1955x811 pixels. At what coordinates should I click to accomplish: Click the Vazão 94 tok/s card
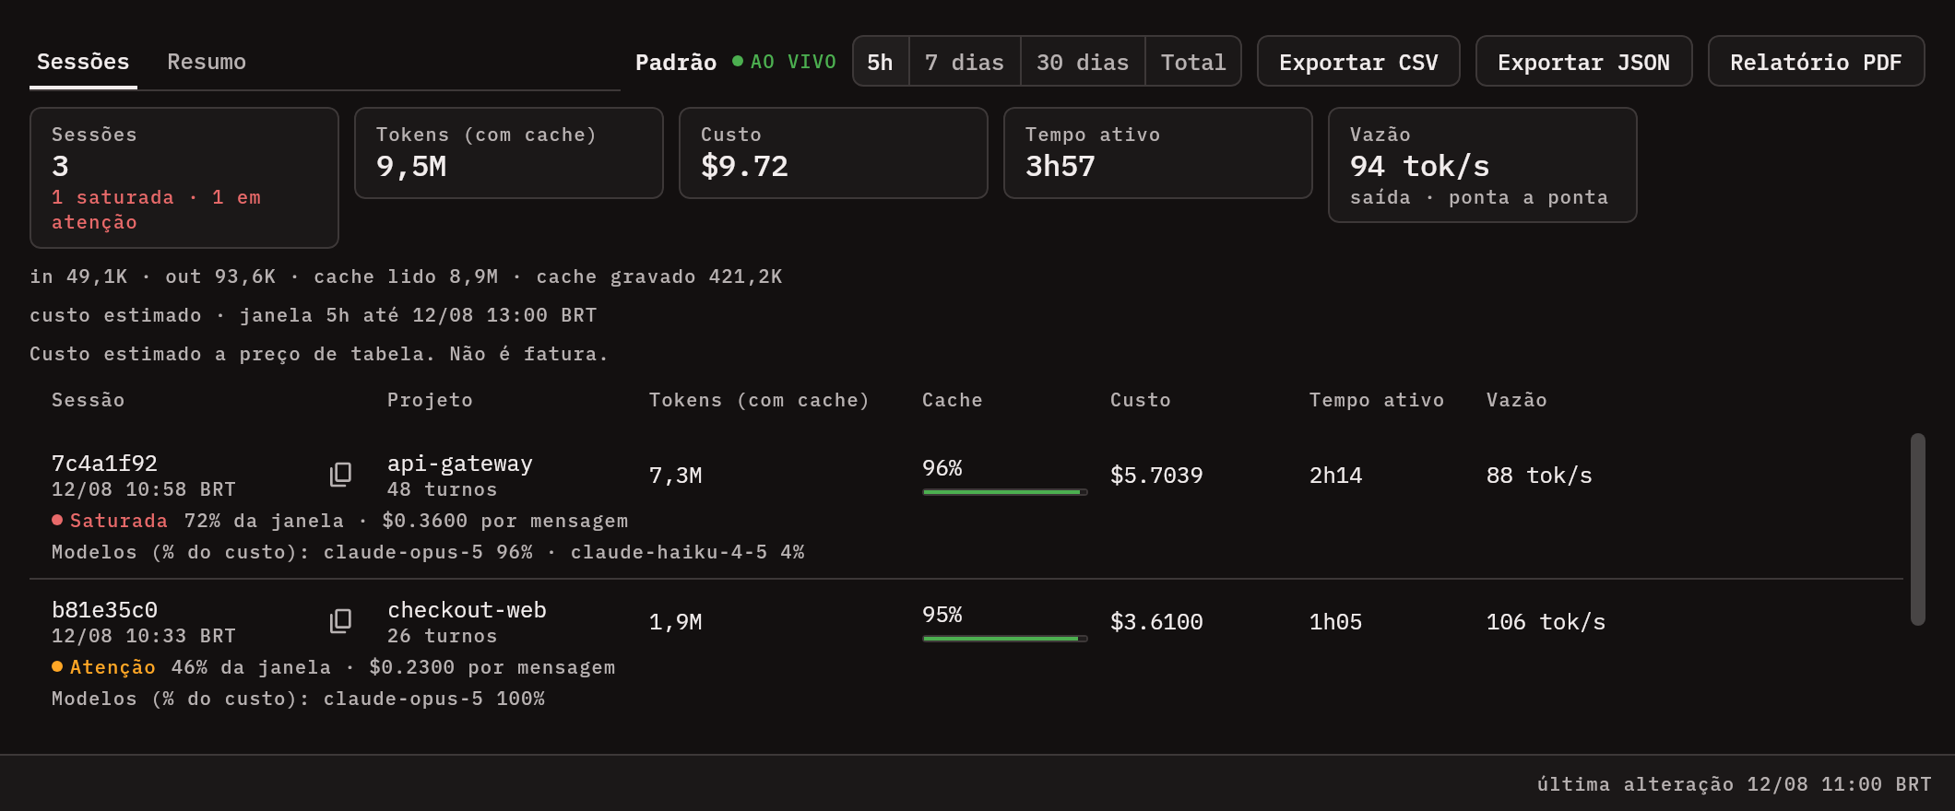click(1483, 165)
